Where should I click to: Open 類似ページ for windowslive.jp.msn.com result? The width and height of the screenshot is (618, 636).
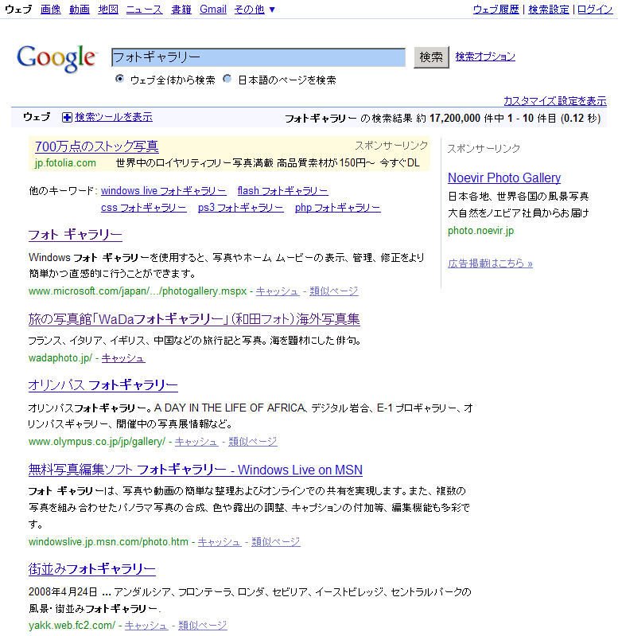[x=276, y=542]
